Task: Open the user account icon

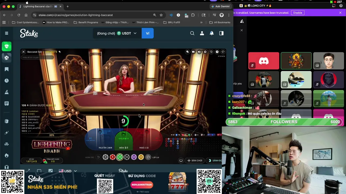Action: 202,33
